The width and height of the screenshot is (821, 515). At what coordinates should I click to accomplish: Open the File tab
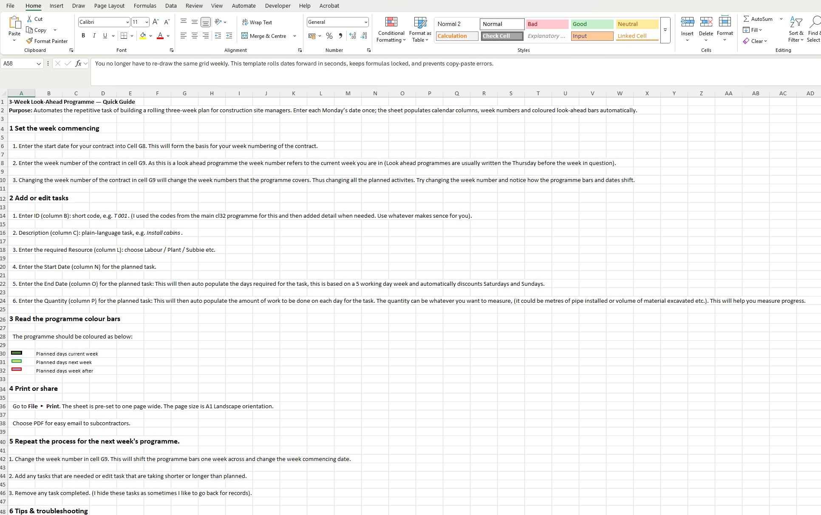pos(10,6)
